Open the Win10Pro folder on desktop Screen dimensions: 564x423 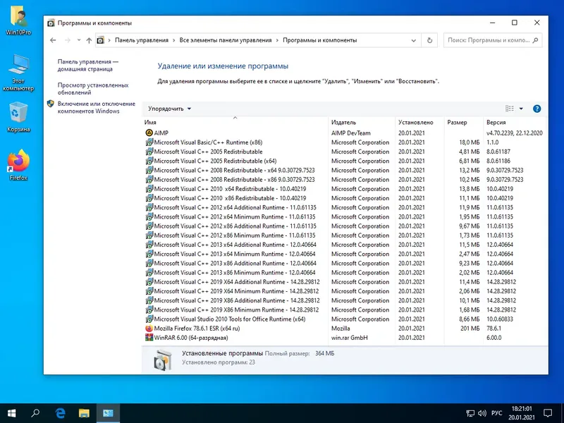tap(18, 21)
